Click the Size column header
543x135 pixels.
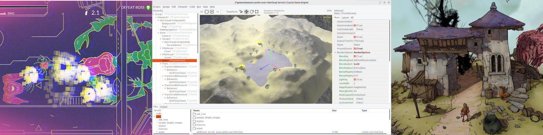coord(334,110)
